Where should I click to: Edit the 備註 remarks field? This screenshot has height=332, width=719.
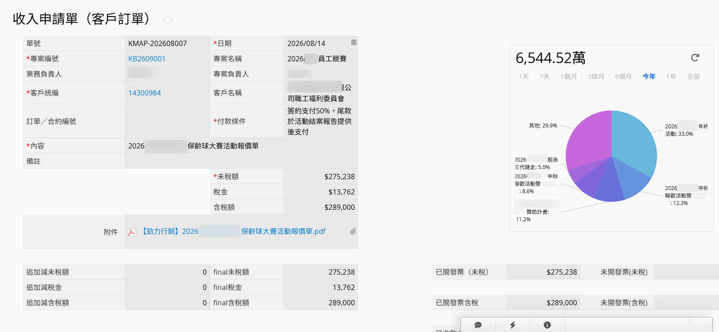(241, 161)
